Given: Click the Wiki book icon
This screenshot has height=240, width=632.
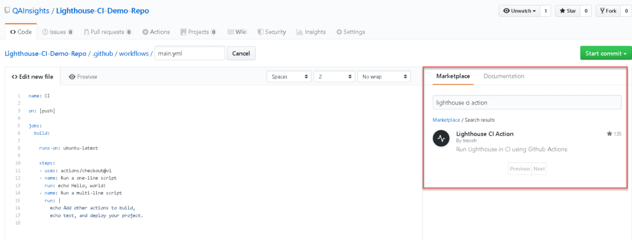Looking at the screenshot, I should (x=231, y=32).
